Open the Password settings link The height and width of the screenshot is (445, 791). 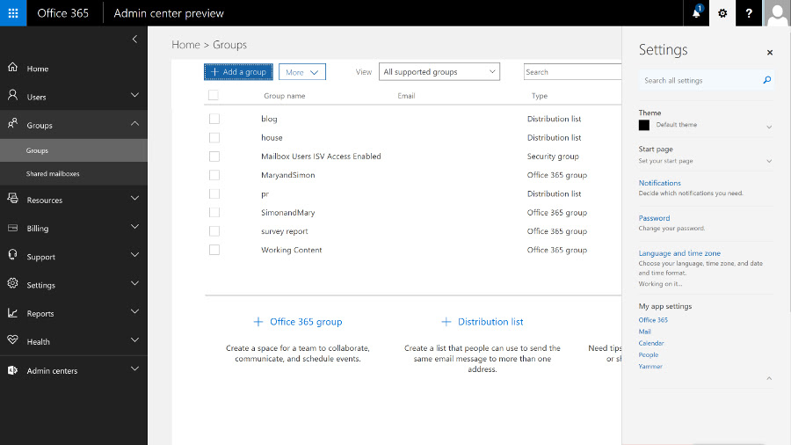click(654, 218)
